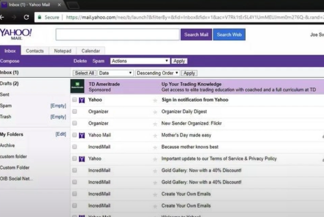Click Edit next to My Folders
The width and height of the screenshot is (324, 217).
(x=61, y=134)
